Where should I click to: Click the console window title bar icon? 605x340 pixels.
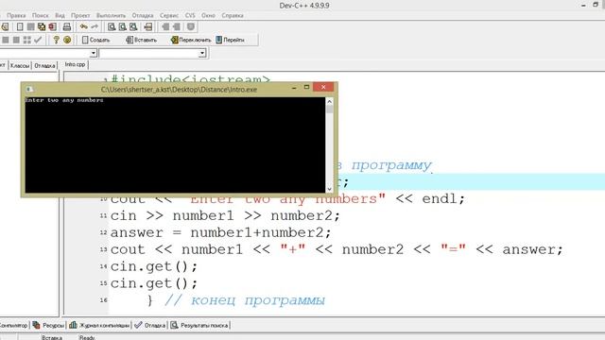(29, 90)
